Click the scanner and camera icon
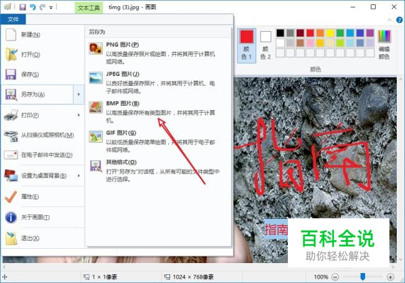This screenshot has width=405, height=283. tap(11, 136)
